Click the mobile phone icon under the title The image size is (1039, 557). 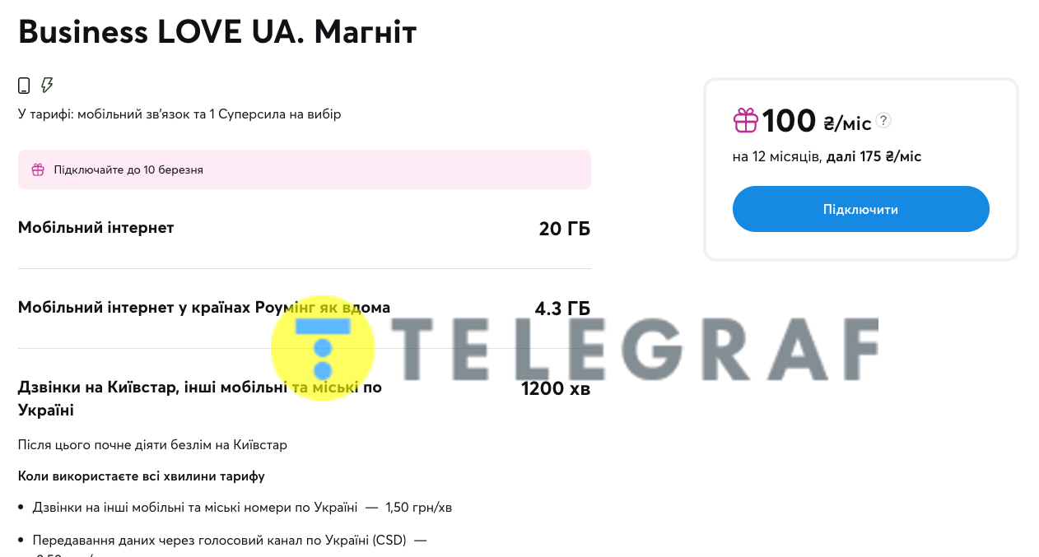pos(24,86)
